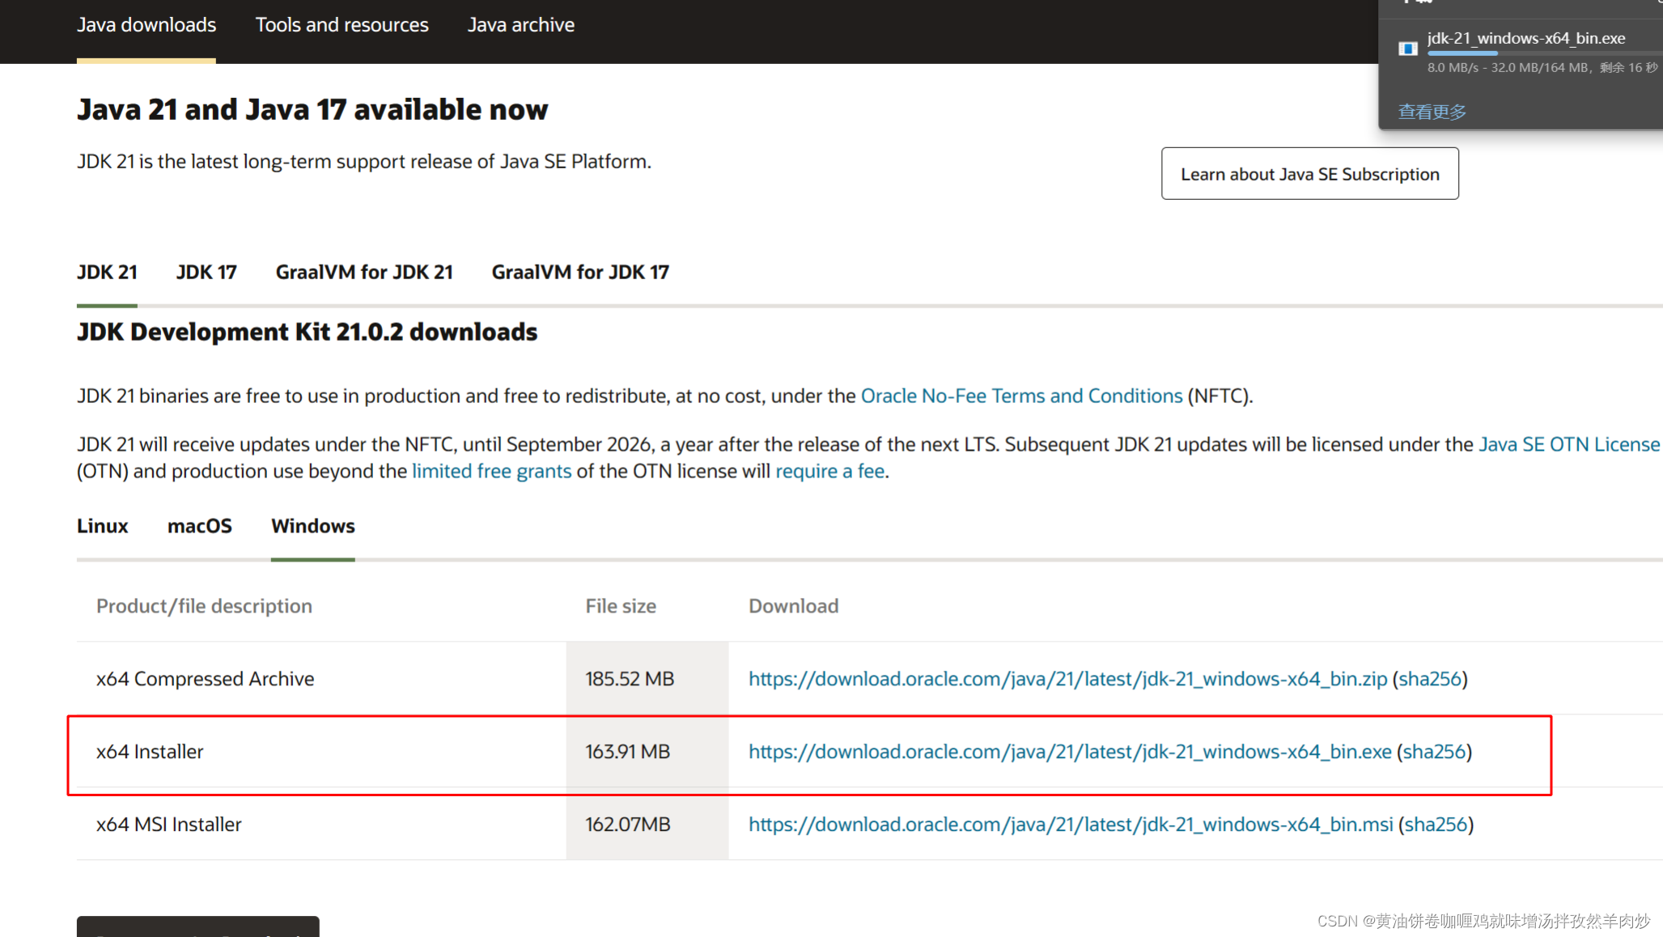
Task: Click Learn about Java SE Subscription button
Action: tap(1309, 174)
